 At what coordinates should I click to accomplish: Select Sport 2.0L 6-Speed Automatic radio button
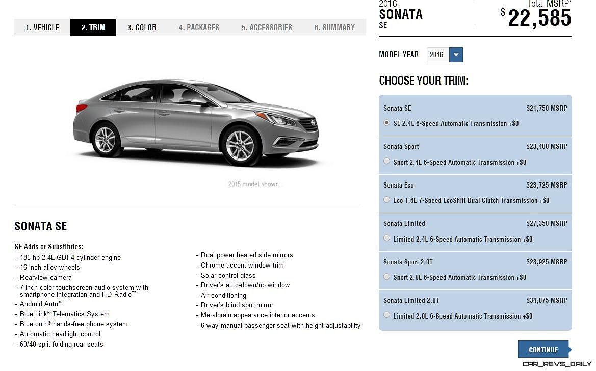click(386, 277)
